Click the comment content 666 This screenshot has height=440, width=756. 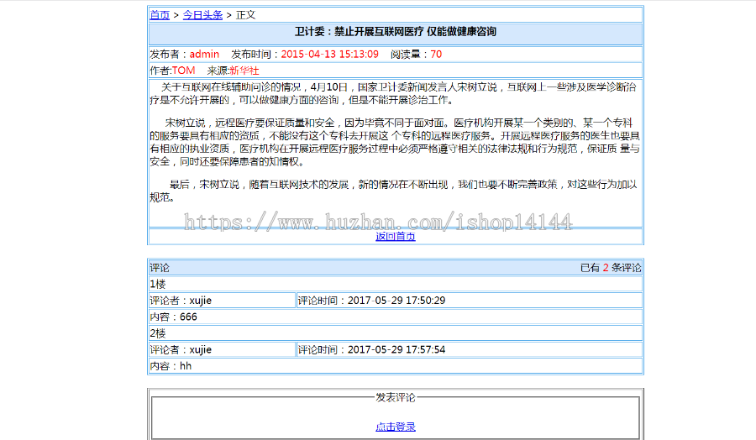click(x=188, y=317)
